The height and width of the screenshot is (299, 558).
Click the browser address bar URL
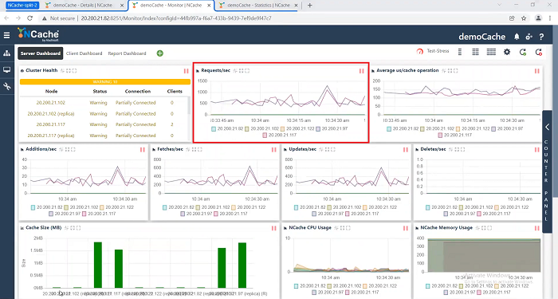pyautogui.click(x=176, y=18)
